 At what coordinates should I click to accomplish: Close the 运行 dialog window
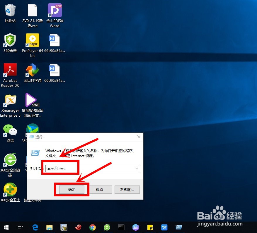coord(139,137)
